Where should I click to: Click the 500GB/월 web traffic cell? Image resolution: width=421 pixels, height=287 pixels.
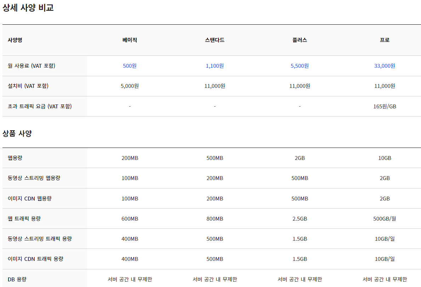(385, 219)
